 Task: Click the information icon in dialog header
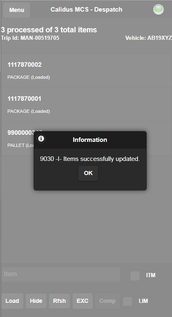[41, 139]
